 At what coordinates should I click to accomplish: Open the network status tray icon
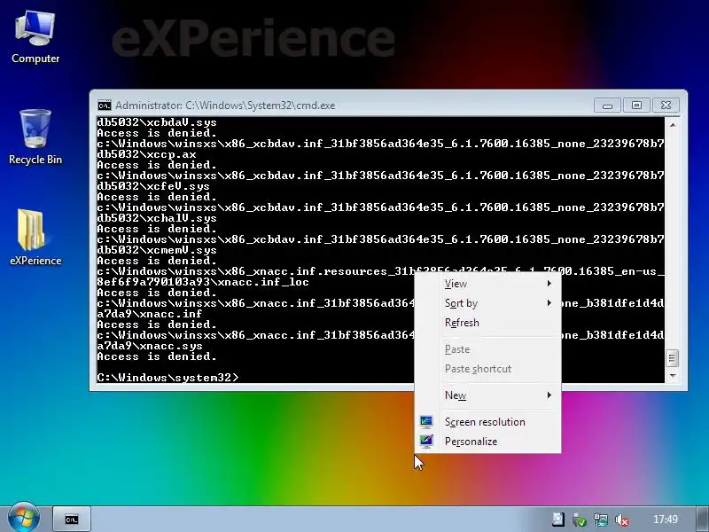[601, 520]
